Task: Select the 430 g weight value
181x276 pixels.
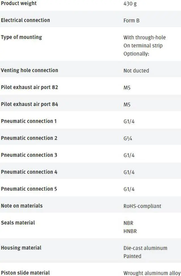Action: point(130,4)
